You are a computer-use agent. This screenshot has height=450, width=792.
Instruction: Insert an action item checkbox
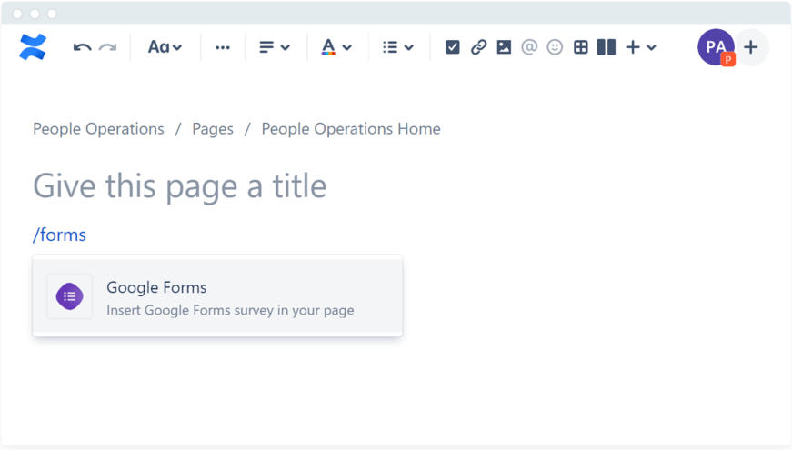coord(453,47)
